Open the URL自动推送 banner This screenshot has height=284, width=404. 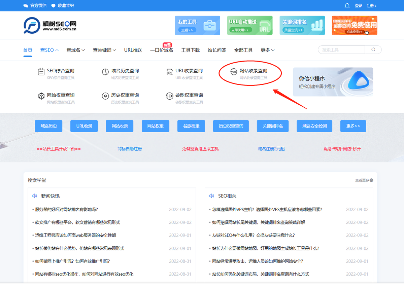(250, 25)
